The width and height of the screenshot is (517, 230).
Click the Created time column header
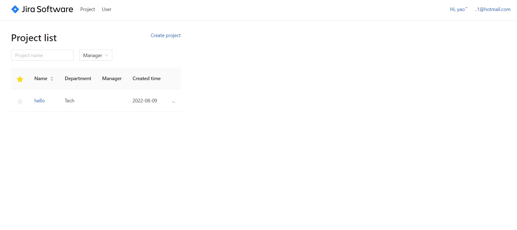click(x=147, y=78)
